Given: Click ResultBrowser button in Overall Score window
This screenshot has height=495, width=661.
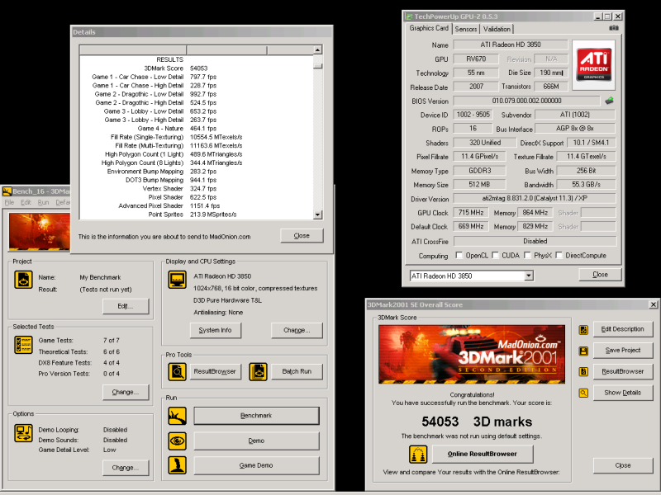Looking at the screenshot, I should pos(623,372).
